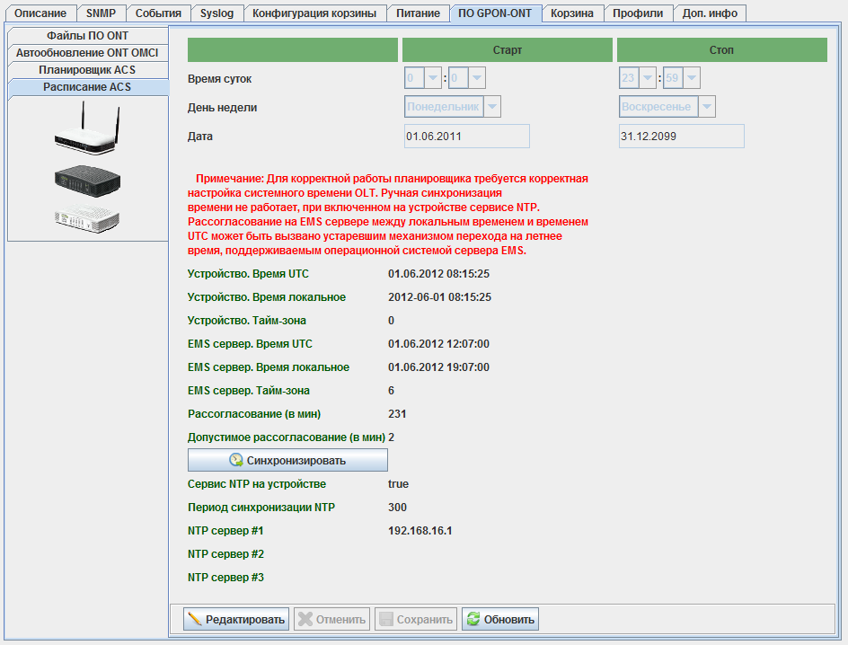The width and height of the screenshot is (848, 645).
Task: Open the Корзина tab
Action: pyautogui.click(x=572, y=13)
